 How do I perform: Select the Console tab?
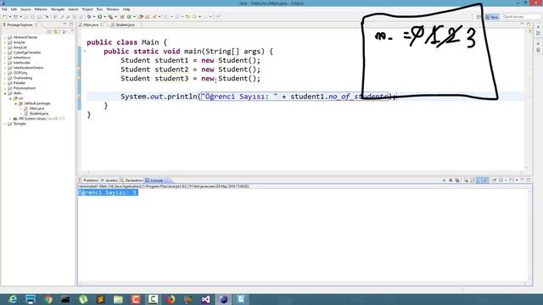tap(156, 180)
